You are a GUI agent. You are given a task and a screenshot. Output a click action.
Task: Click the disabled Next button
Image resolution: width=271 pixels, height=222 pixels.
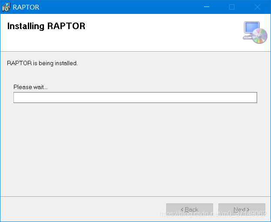241,209
